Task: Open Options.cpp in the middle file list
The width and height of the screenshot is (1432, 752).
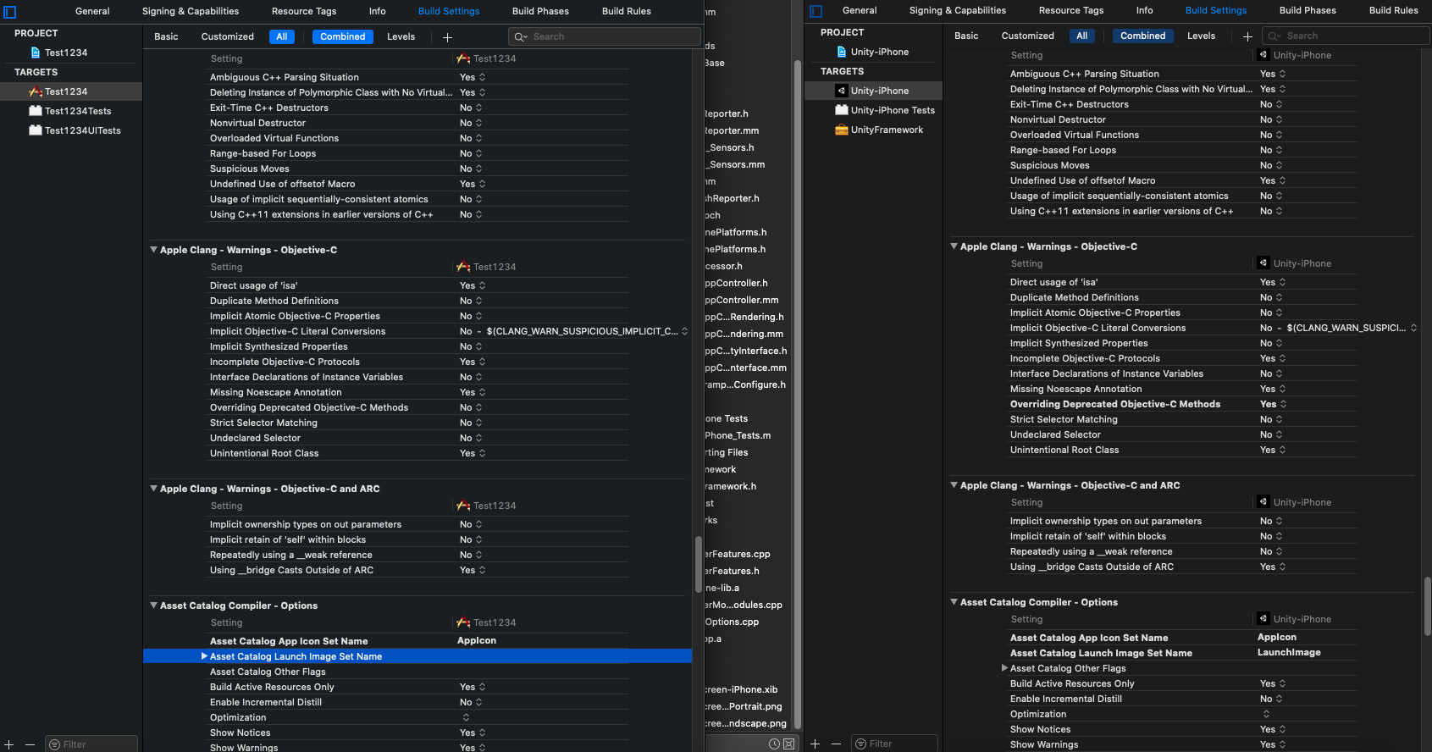Action: tap(732, 622)
